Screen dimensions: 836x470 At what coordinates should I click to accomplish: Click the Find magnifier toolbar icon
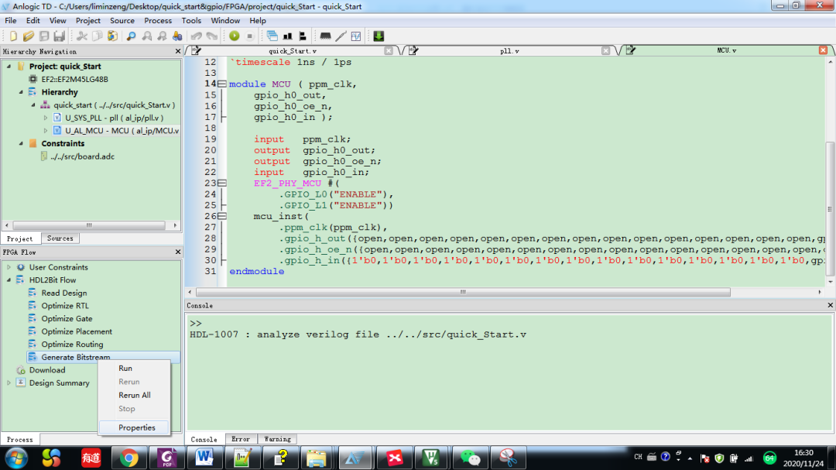click(x=131, y=36)
